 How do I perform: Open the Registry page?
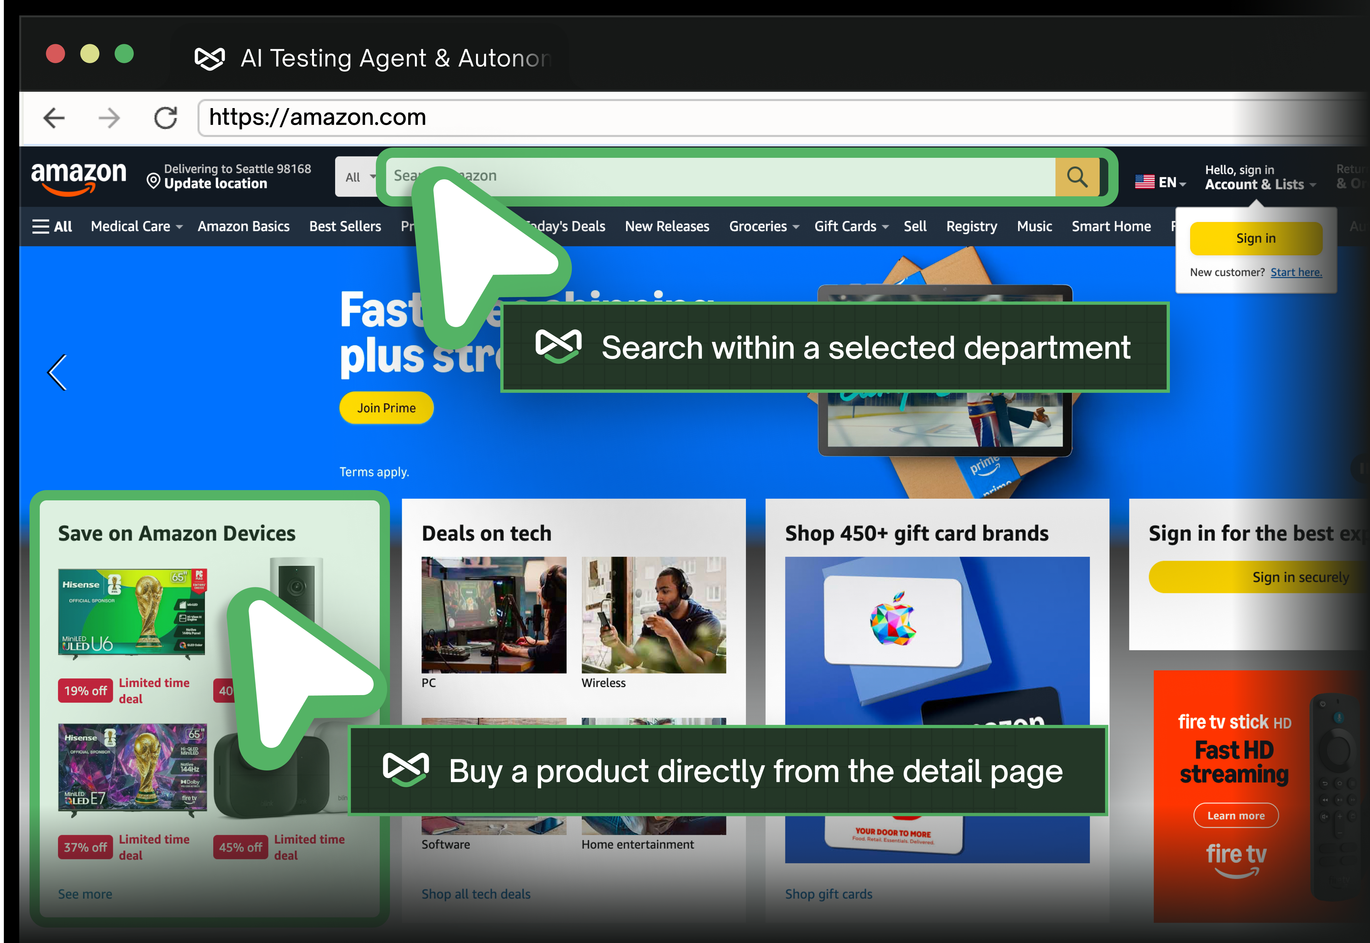971,226
